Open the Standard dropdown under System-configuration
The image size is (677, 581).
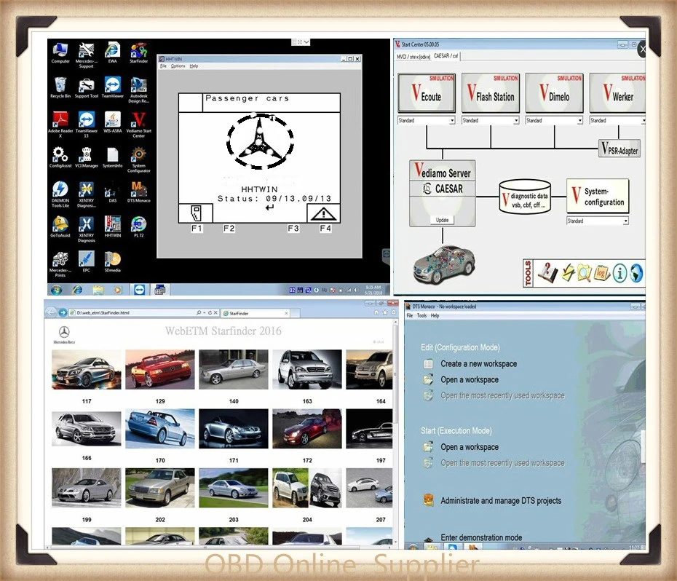tap(598, 221)
